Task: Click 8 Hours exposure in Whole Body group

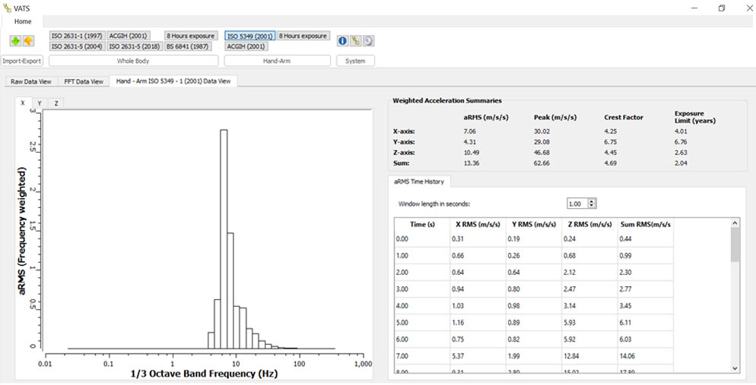Action: pyautogui.click(x=191, y=36)
